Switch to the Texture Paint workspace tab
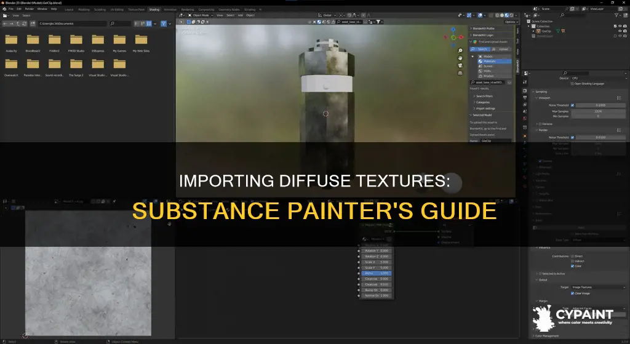Screen dimensions: 630x344 pyautogui.click(x=136, y=10)
